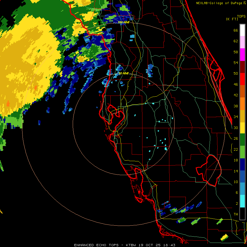Click the dark green legend swatch

(x=242, y=140)
